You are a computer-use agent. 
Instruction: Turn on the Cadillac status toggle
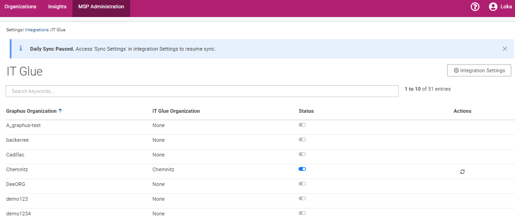pyautogui.click(x=302, y=154)
